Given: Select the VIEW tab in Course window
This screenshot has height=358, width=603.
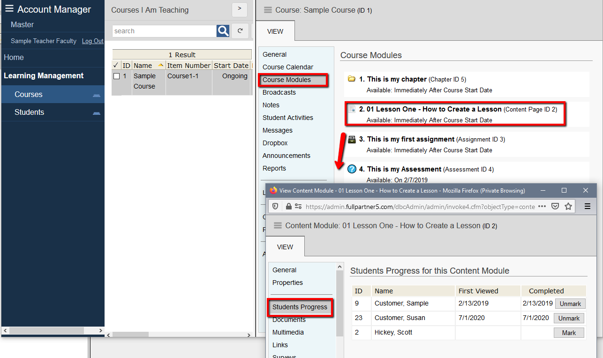Looking at the screenshot, I should (x=275, y=31).
